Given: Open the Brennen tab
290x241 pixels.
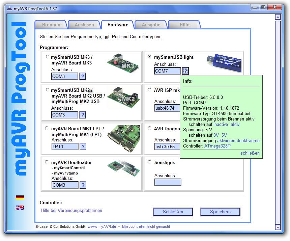Looking at the screenshot, I should click(x=51, y=25).
